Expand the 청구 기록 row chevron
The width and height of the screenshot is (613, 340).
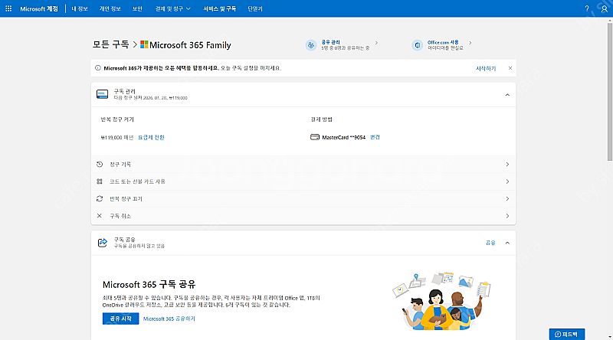click(507, 164)
